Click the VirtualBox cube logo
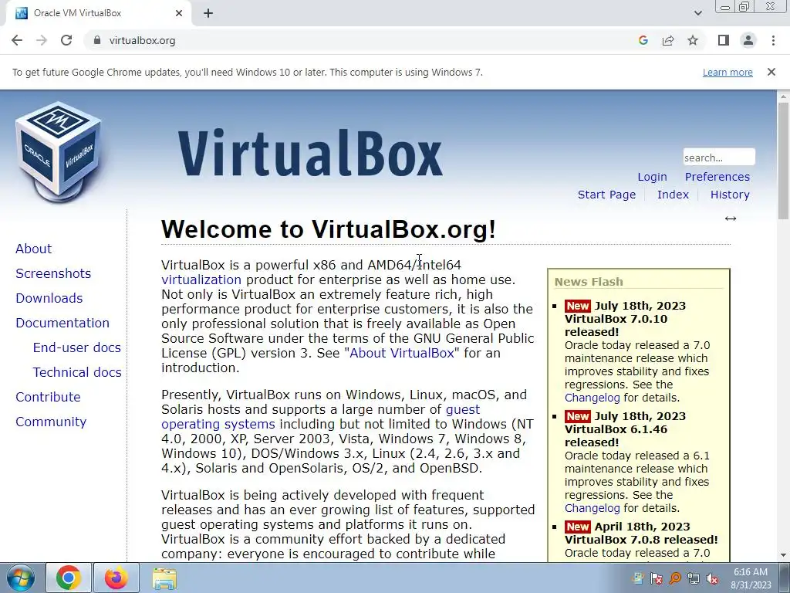Image resolution: width=790 pixels, height=593 pixels. coord(59,151)
